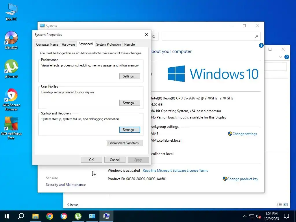Launch Google Chrome from the taskbar

pyautogui.click(x=50, y=216)
